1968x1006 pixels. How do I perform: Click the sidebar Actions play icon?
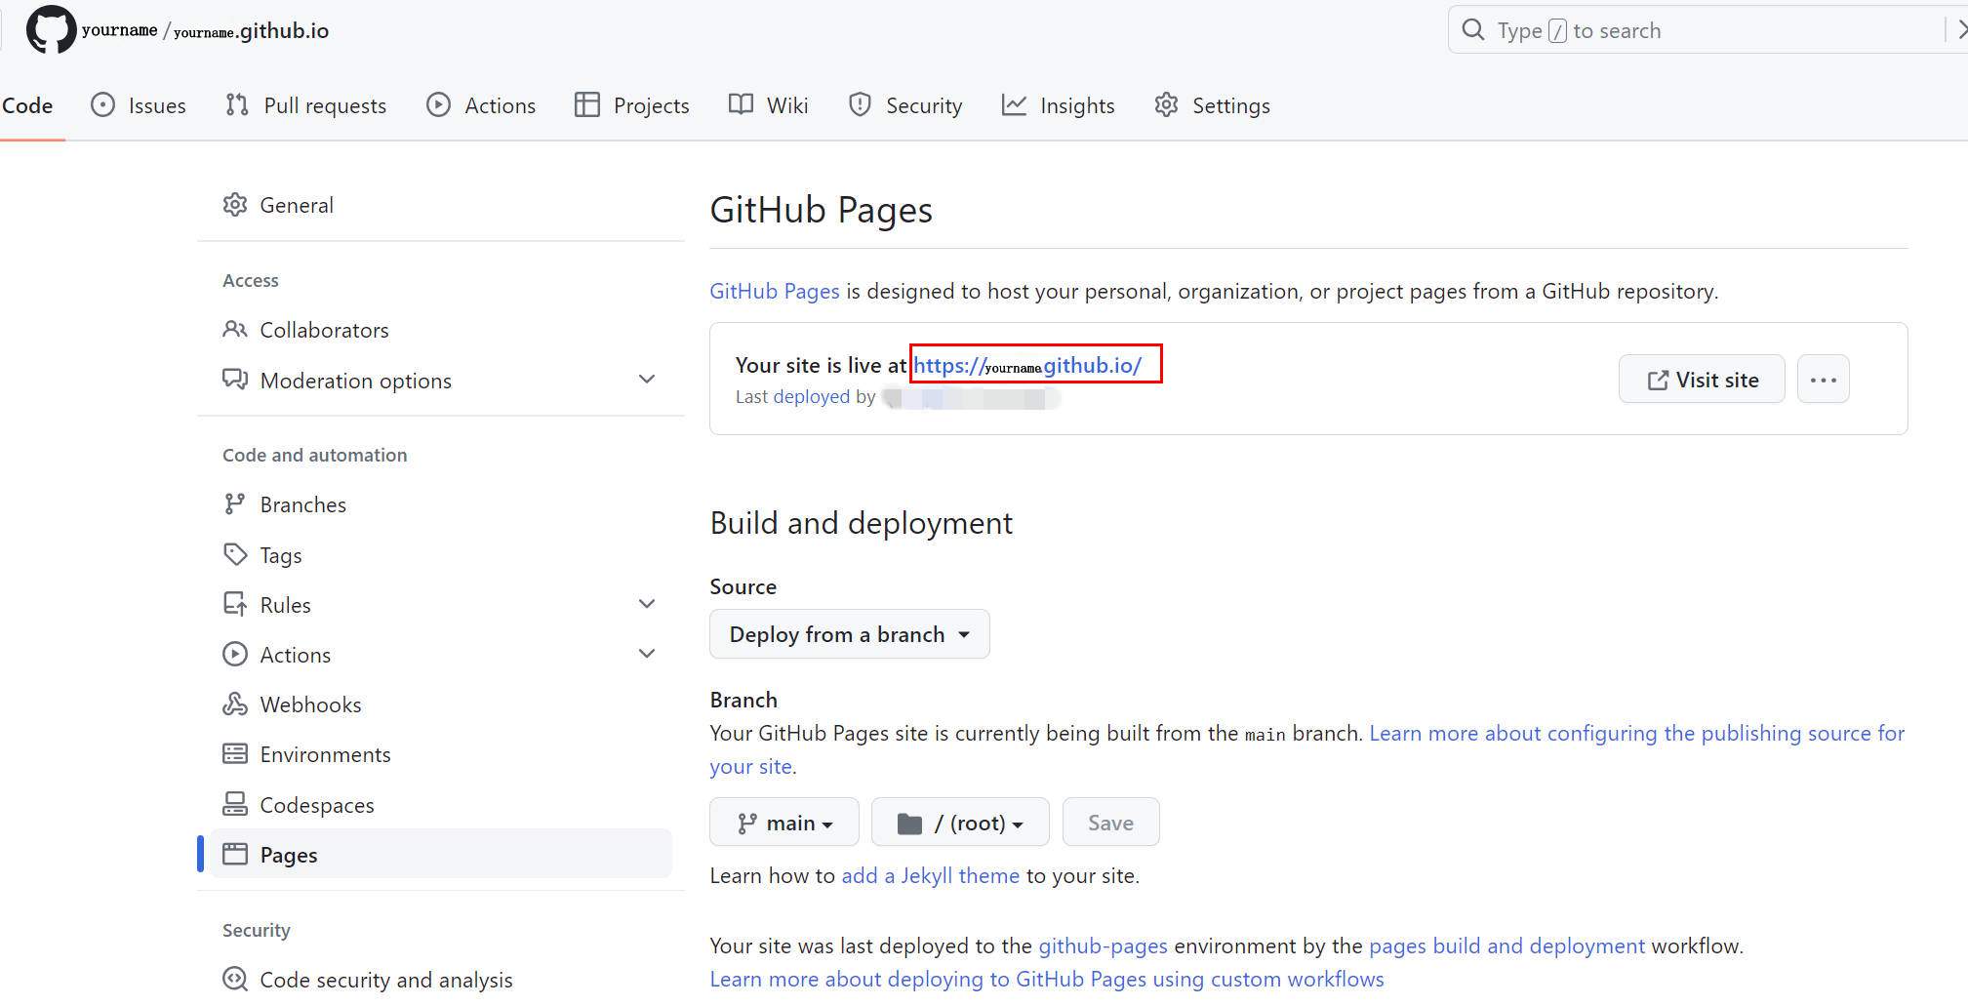coord(235,655)
